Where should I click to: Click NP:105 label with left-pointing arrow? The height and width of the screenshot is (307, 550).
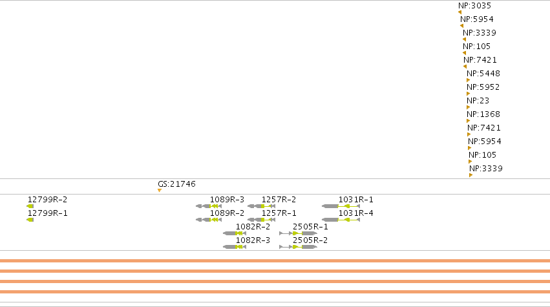pyautogui.click(x=476, y=47)
